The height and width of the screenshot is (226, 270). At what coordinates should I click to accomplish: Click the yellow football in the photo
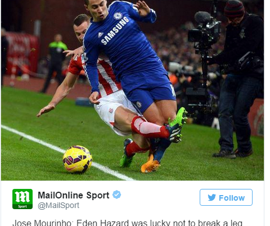[78, 159]
